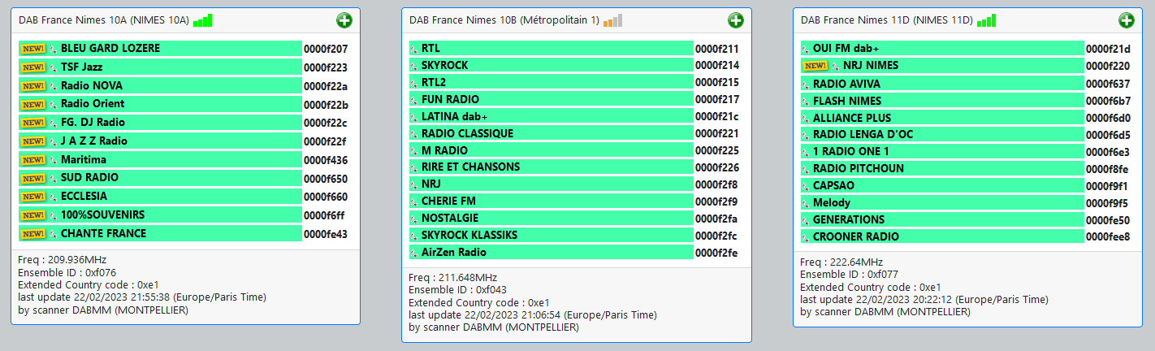Click NEW! badge beside Radio NOVA
Image resolution: width=1155 pixels, height=351 pixels.
tap(32, 85)
